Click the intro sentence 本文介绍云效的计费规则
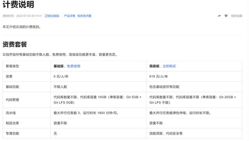 coord(22,27)
